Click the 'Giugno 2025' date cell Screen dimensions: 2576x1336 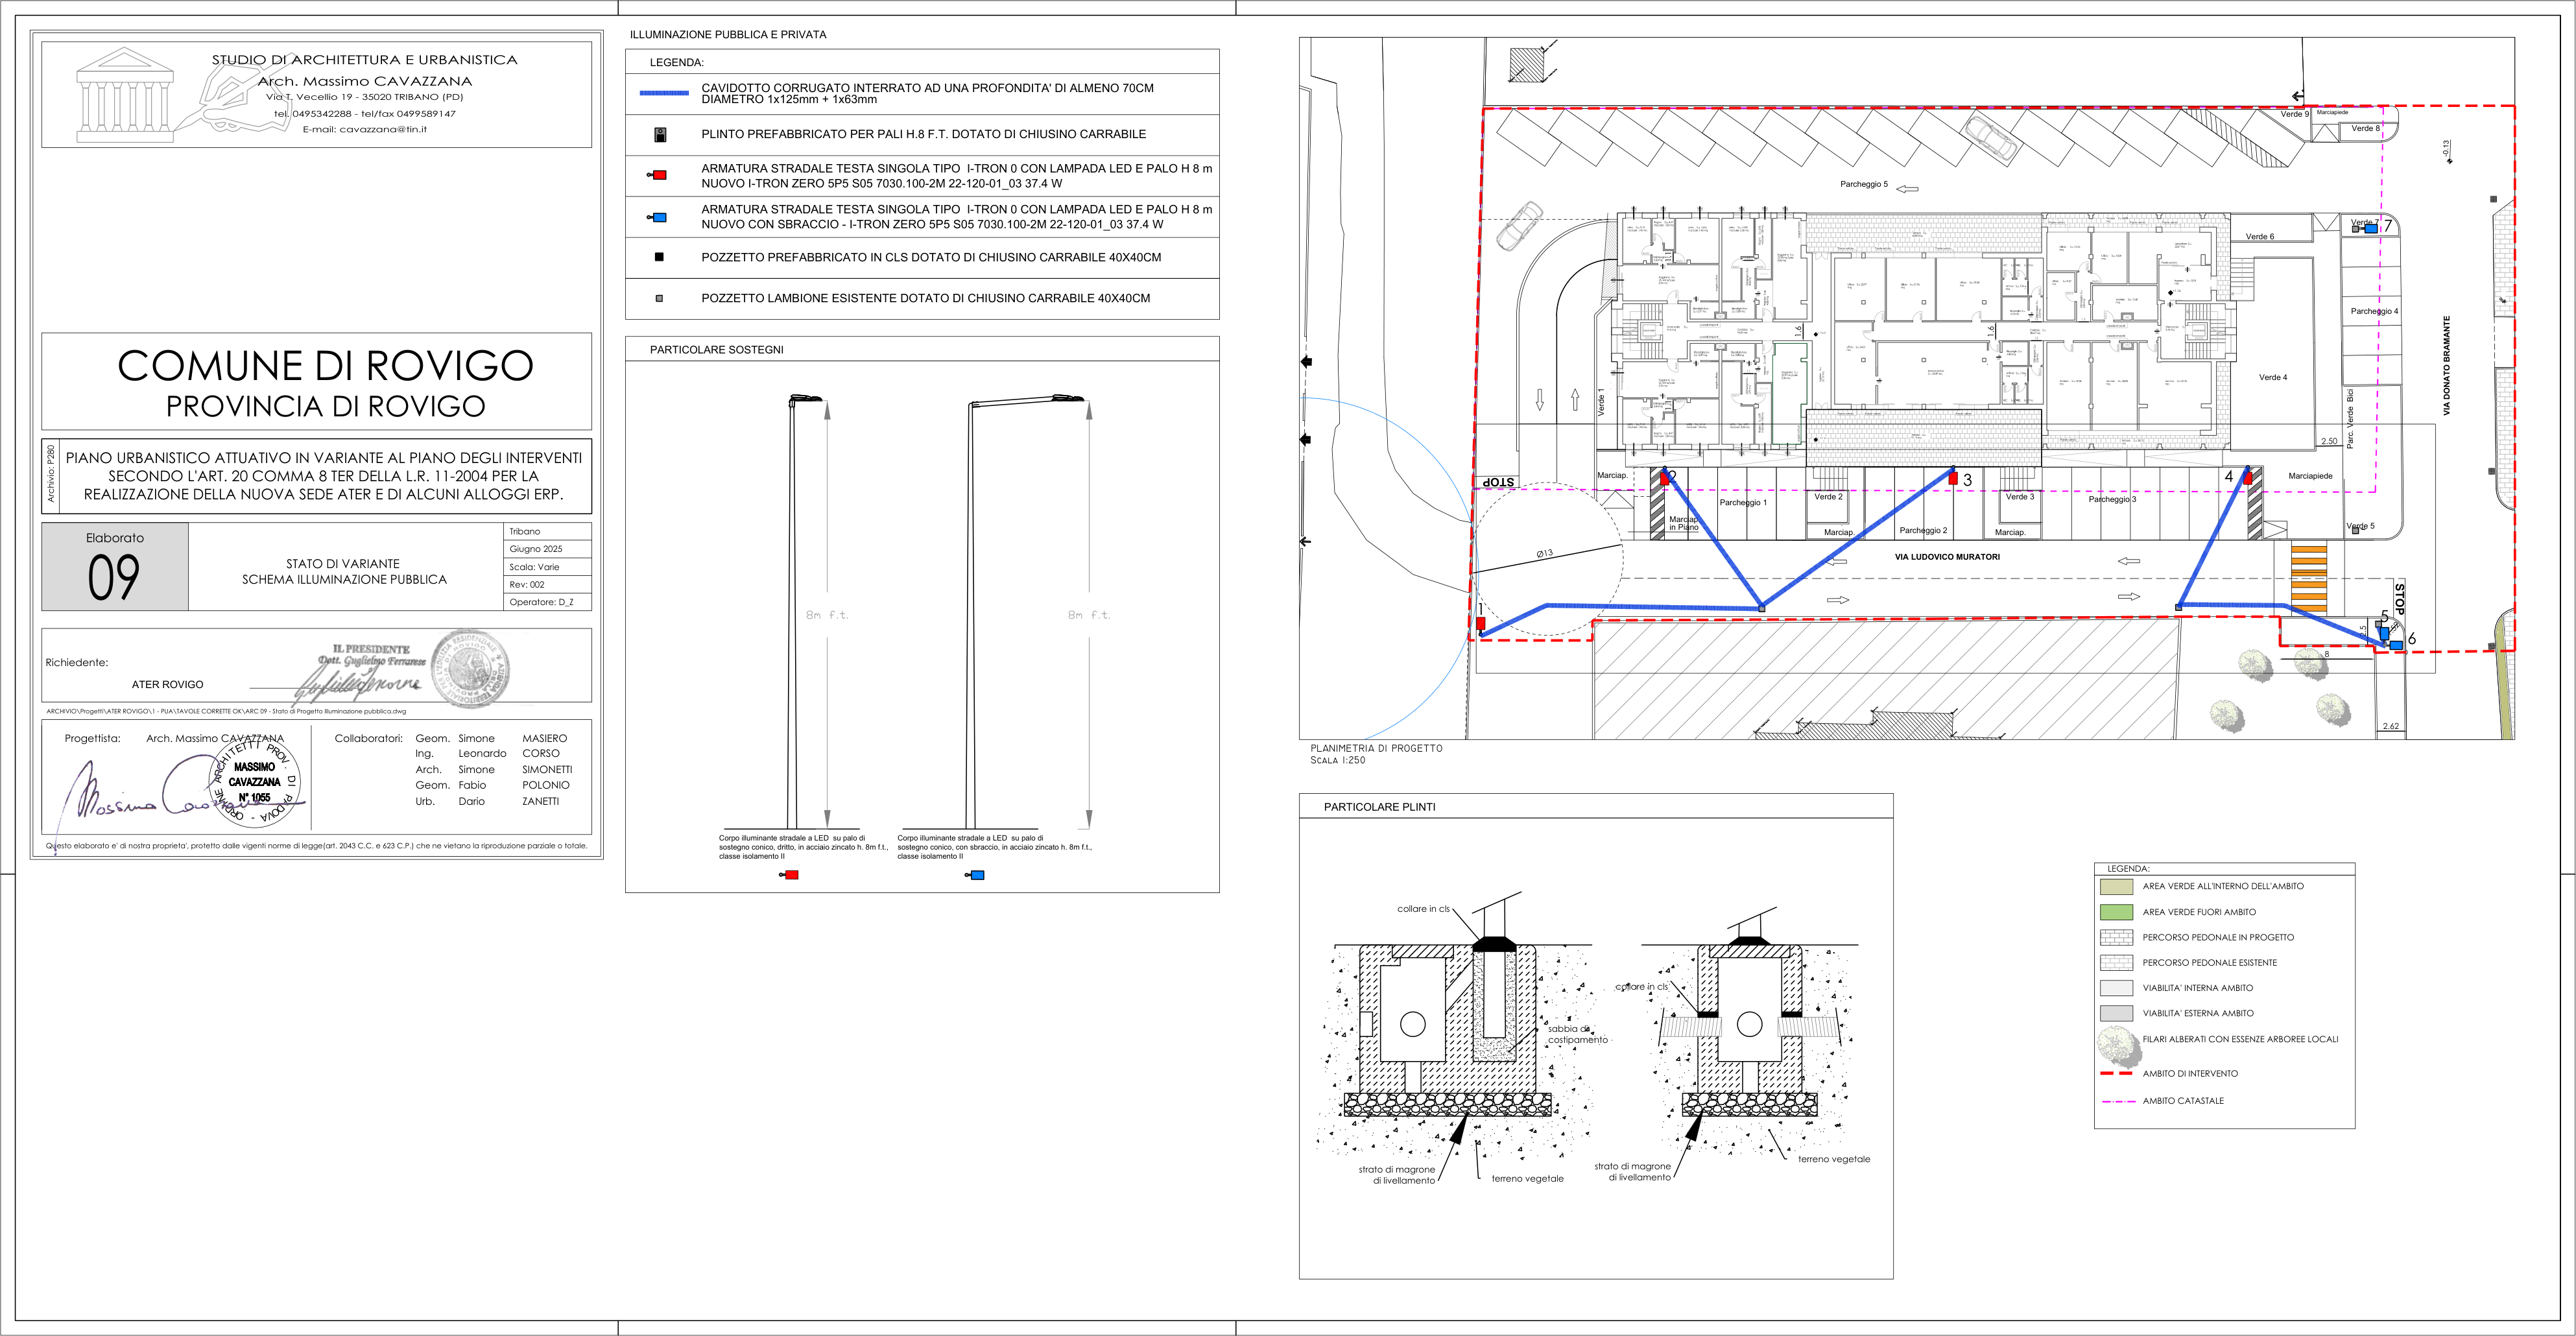[547, 549]
